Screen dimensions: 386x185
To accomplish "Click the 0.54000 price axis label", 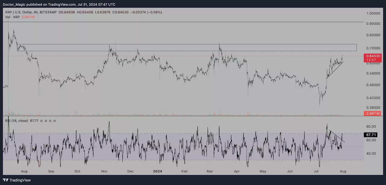I will (373, 73).
